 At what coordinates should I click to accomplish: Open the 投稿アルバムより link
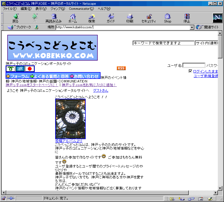tap(69, 141)
